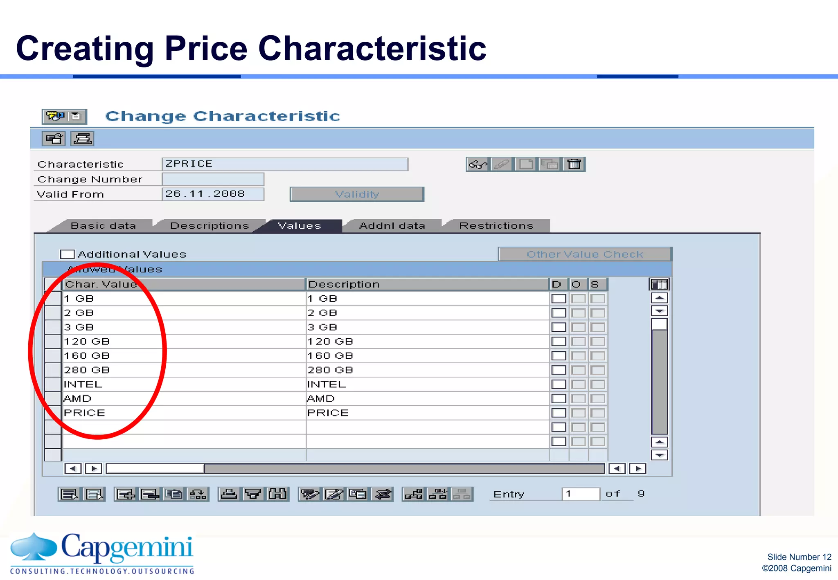Click the D column header
838x580 pixels.
click(559, 284)
